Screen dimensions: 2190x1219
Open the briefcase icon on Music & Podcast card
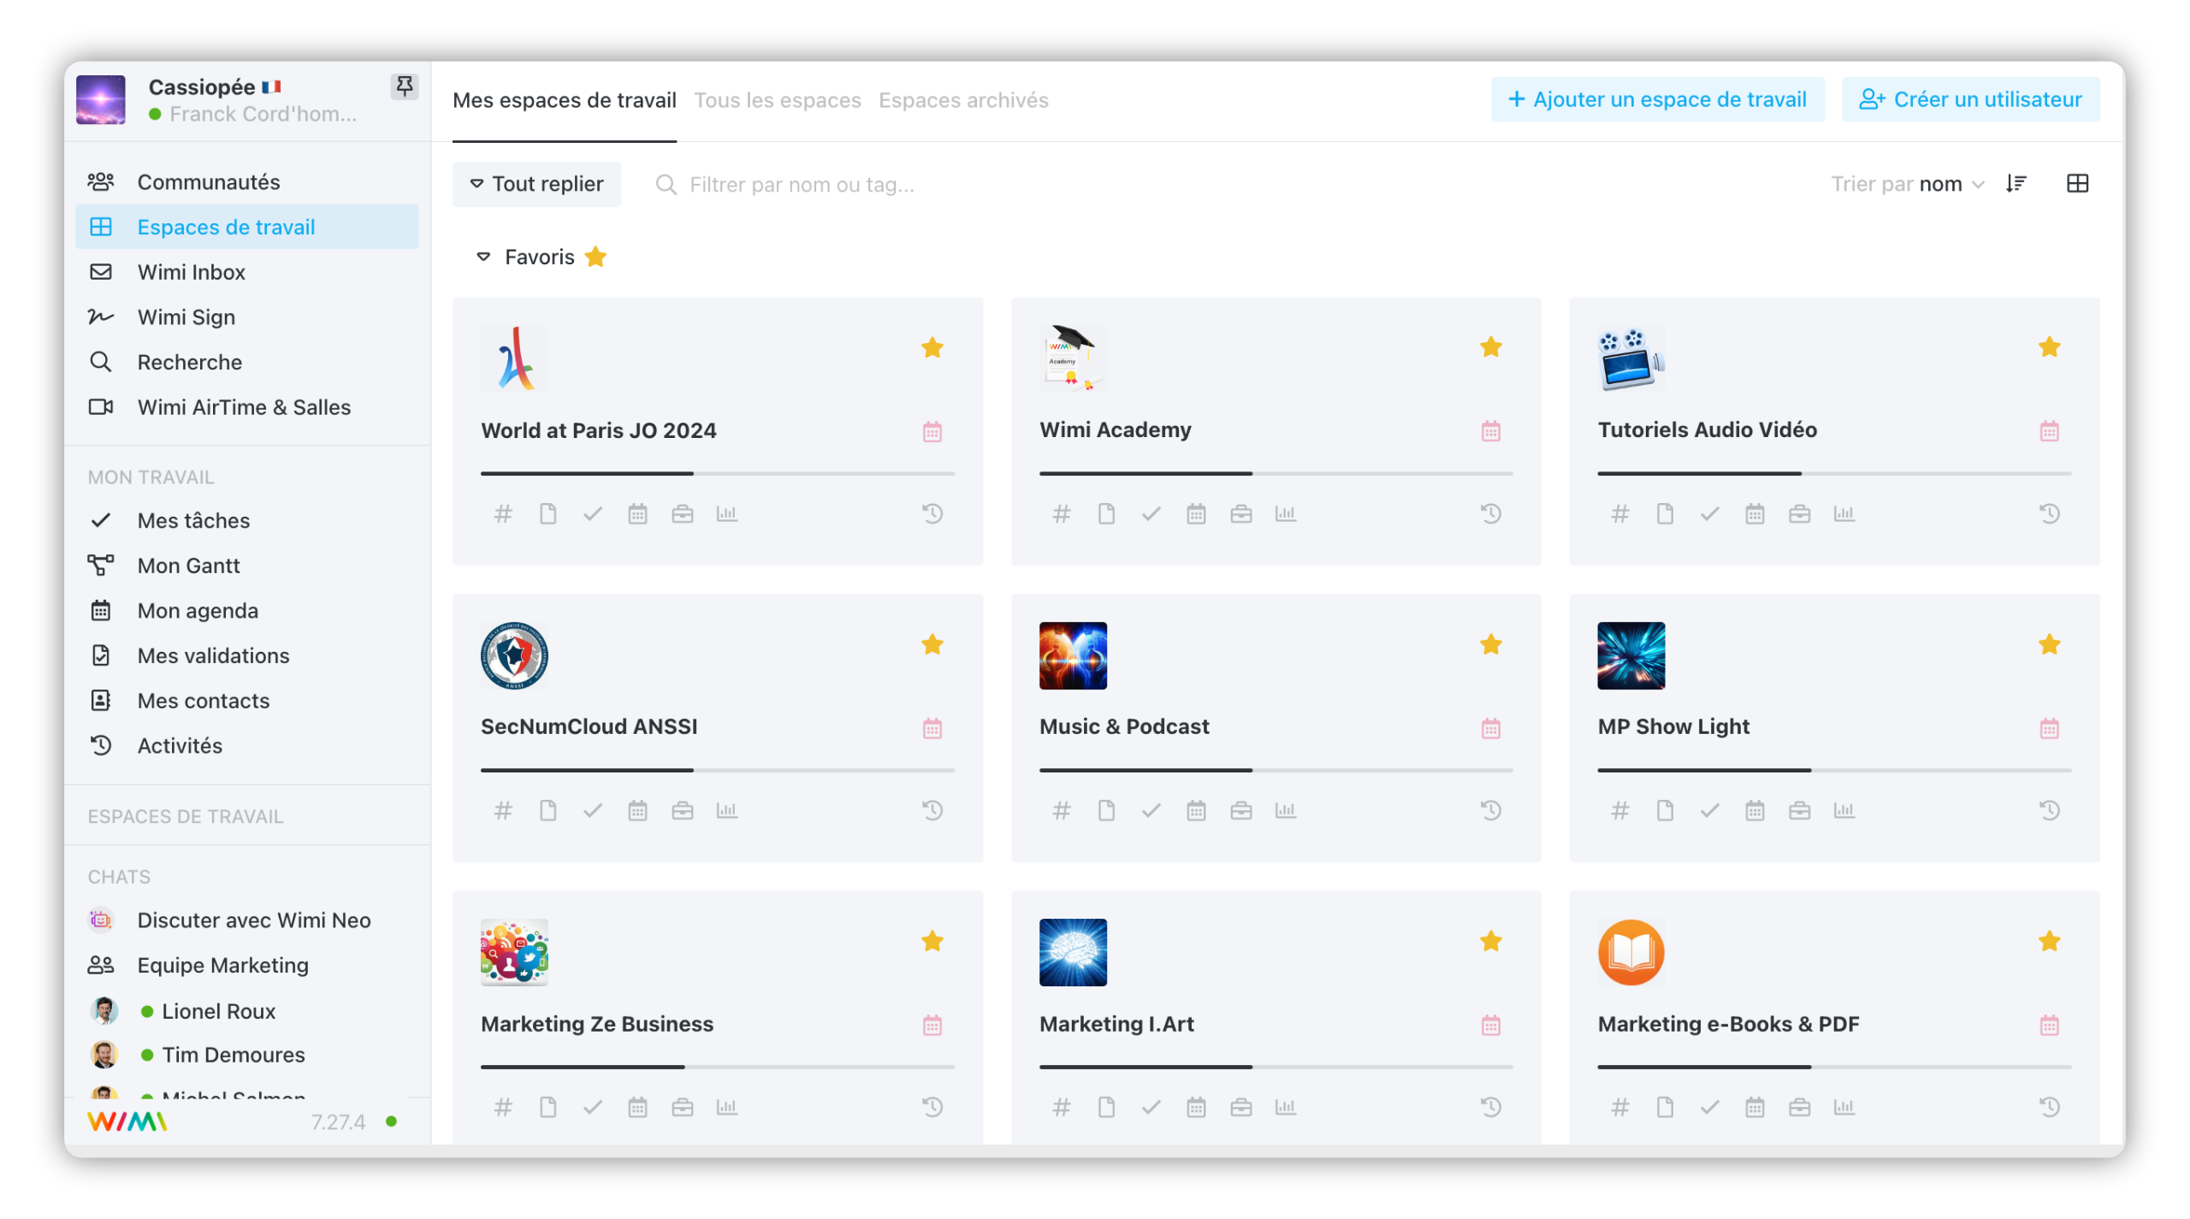[x=1240, y=810]
